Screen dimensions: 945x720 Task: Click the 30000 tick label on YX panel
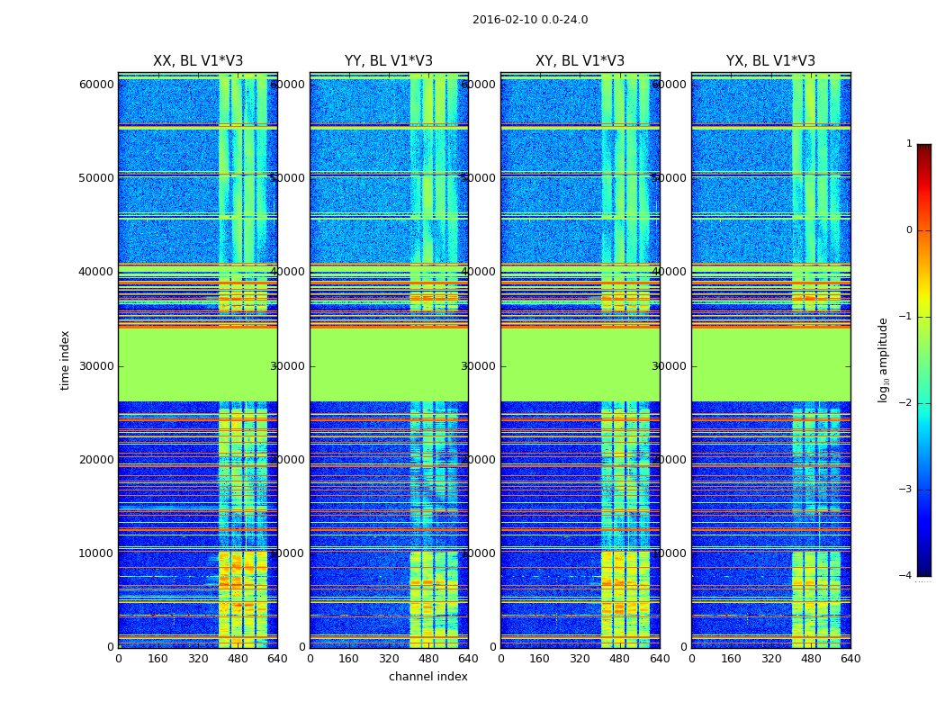pos(671,365)
